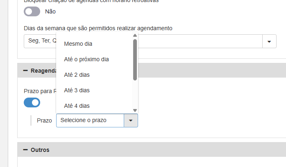Click the dropdown list scroll-up arrow
286x167 pixels.
135,36
